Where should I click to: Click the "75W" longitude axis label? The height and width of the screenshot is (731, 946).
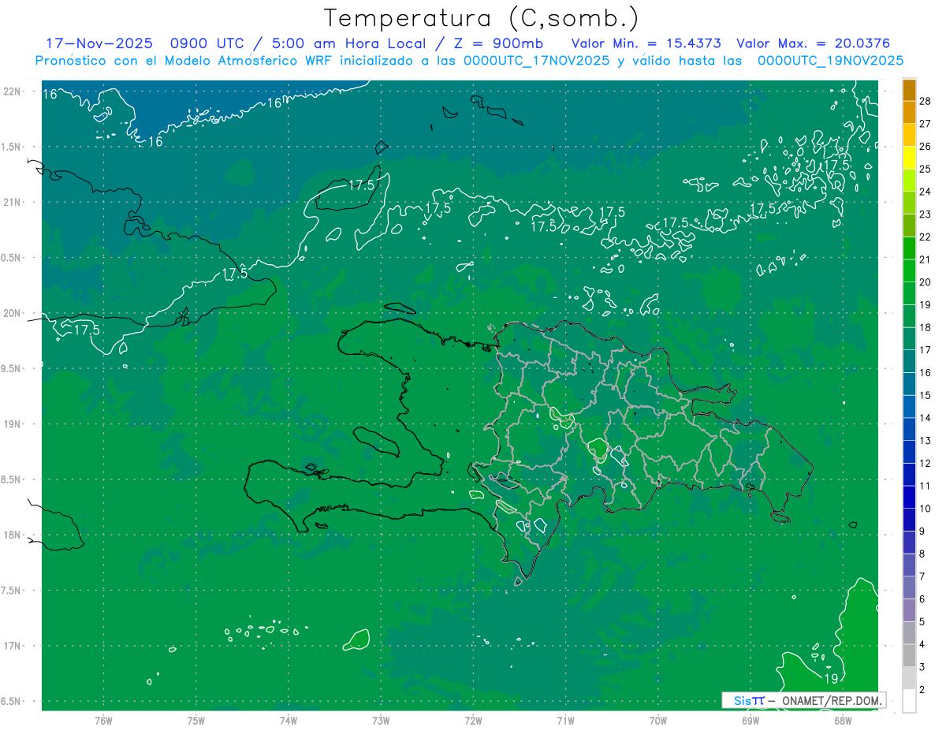coord(196,720)
